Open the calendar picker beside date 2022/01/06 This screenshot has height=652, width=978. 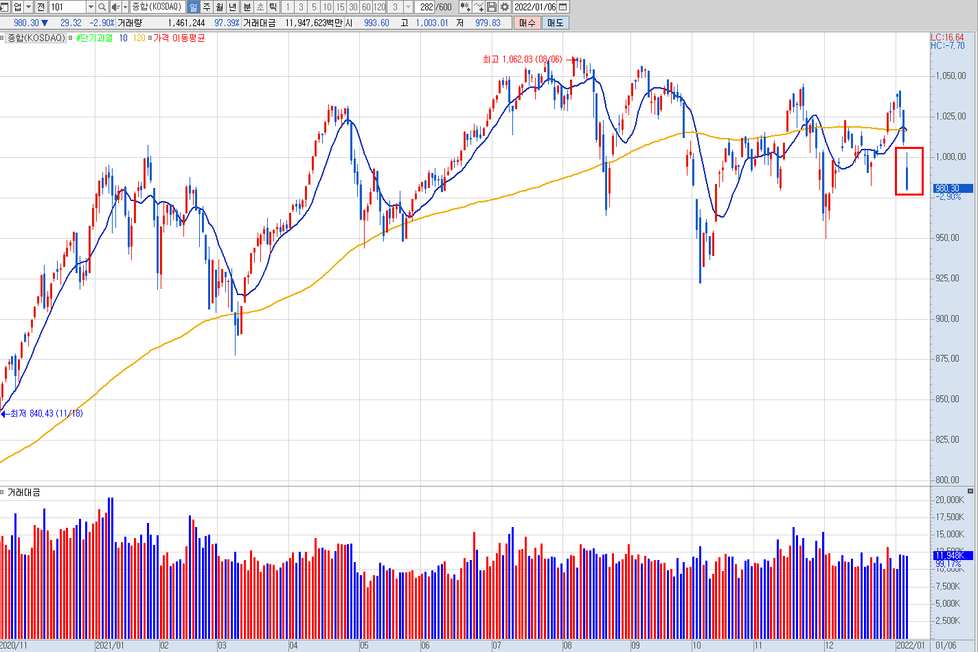click(563, 7)
